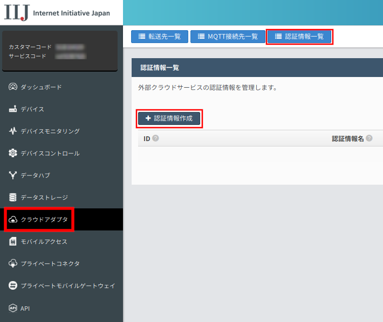The image size is (383, 322).
Task: Switch to the 認証情報一覧 tab
Action: pyautogui.click(x=299, y=37)
